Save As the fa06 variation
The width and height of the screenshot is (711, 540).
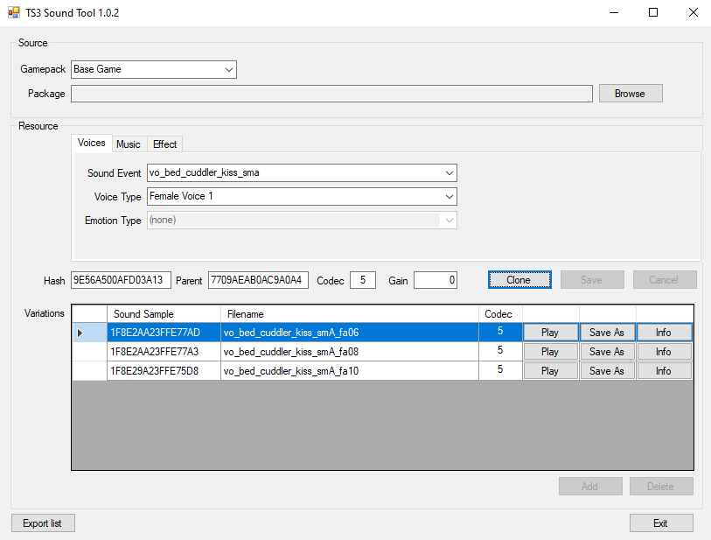(x=607, y=333)
